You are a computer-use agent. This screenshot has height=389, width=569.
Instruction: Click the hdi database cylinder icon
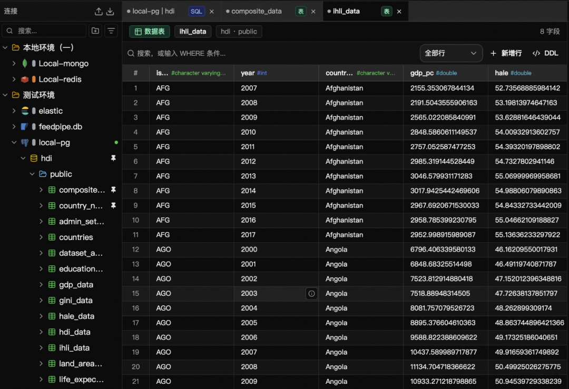point(34,158)
